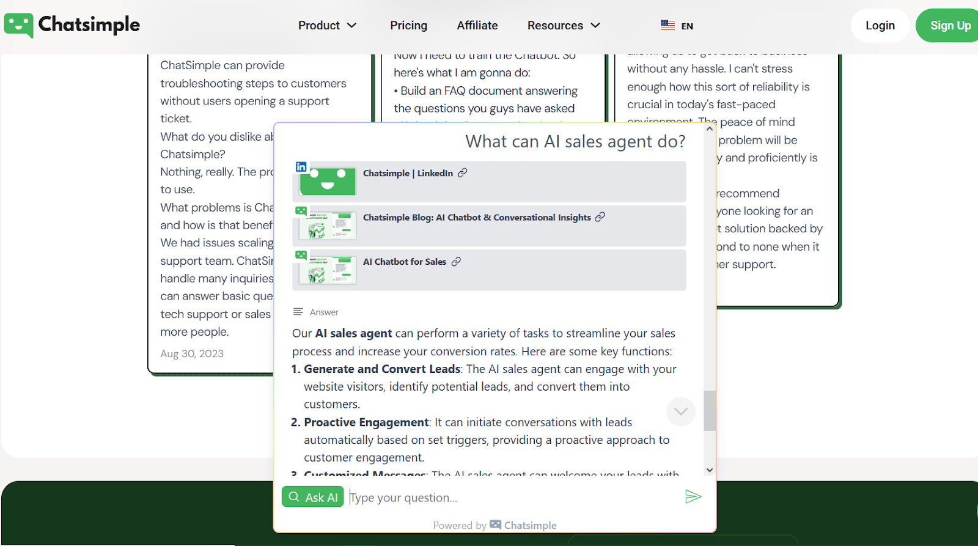Click the Chatsimple icon in Powered by footer
The height and width of the screenshot is (546, 978).
(495, 525)
